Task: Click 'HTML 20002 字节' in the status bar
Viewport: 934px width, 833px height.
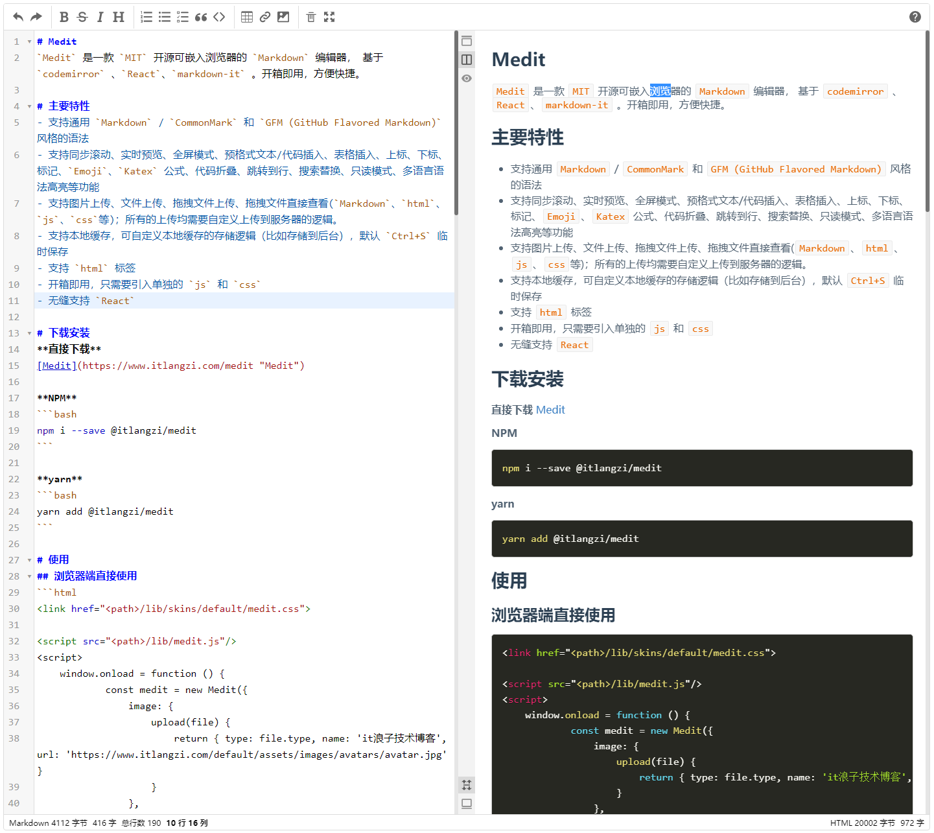Action: tap(863, 823)
